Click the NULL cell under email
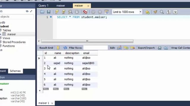This screenshot has height=106, width=190. 84,89
